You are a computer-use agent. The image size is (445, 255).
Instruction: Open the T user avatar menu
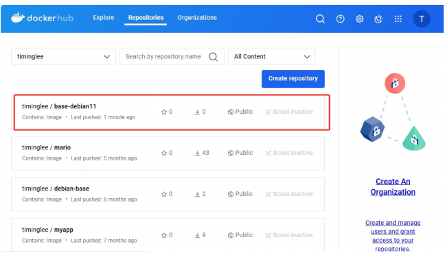422,19
